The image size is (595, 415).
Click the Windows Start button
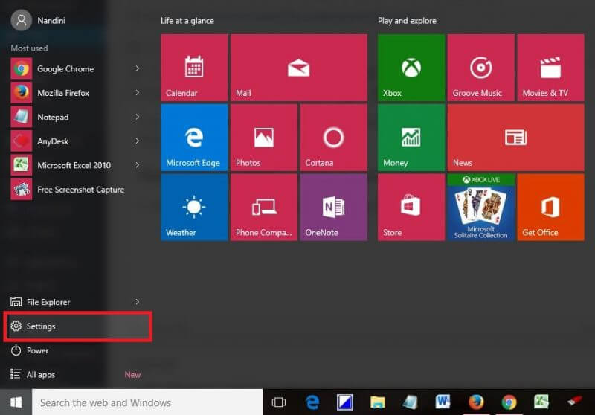pos(16,402)
